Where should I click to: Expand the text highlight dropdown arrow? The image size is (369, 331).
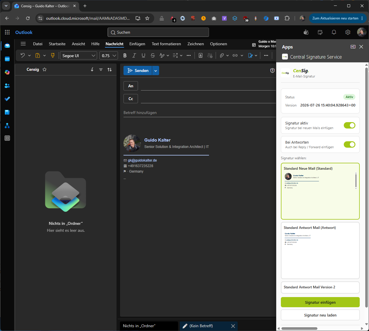[x=168, y=55]
